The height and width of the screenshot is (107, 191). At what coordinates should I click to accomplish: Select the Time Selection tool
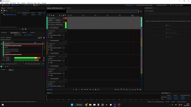(x=39, y=5)
